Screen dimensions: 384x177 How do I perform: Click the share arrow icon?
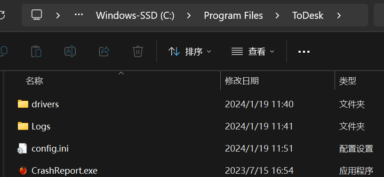tap(104, 51)
